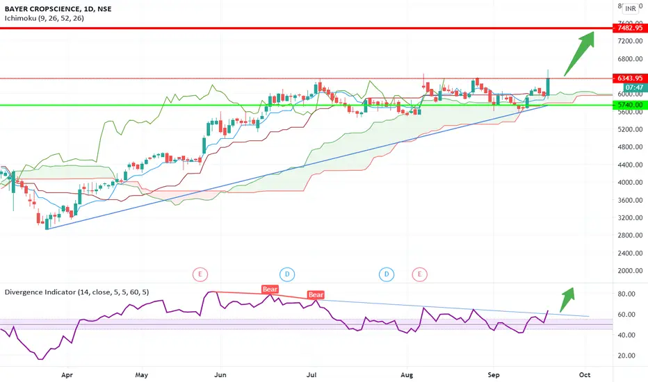Click the 5200.00 price axis value
The image size is (648, 382).
coord(630,129)
